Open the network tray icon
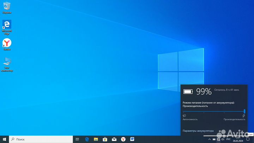The height and width of the screenshot is (143, 254). [x=218, y=139]
